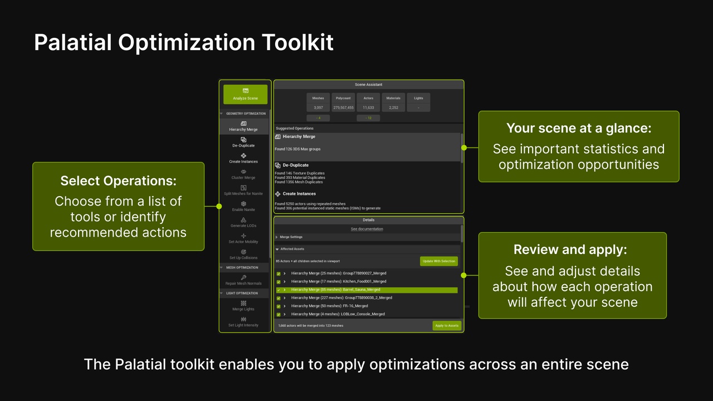Screen dimensions: 713x401
Task: Click De-Duplicate icon in Suggested Operations
Action: (x=278, y=165)
